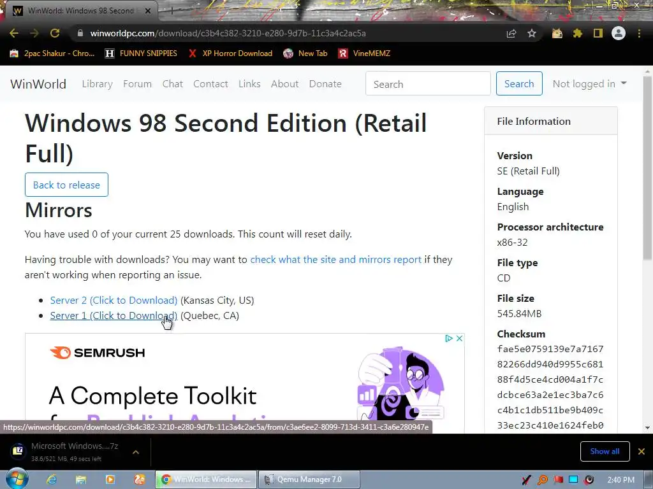This screenshot has height=489, width=653.
Task: Open the 2:40 PM taskbar clock
Action: click(x=621, y=480)
